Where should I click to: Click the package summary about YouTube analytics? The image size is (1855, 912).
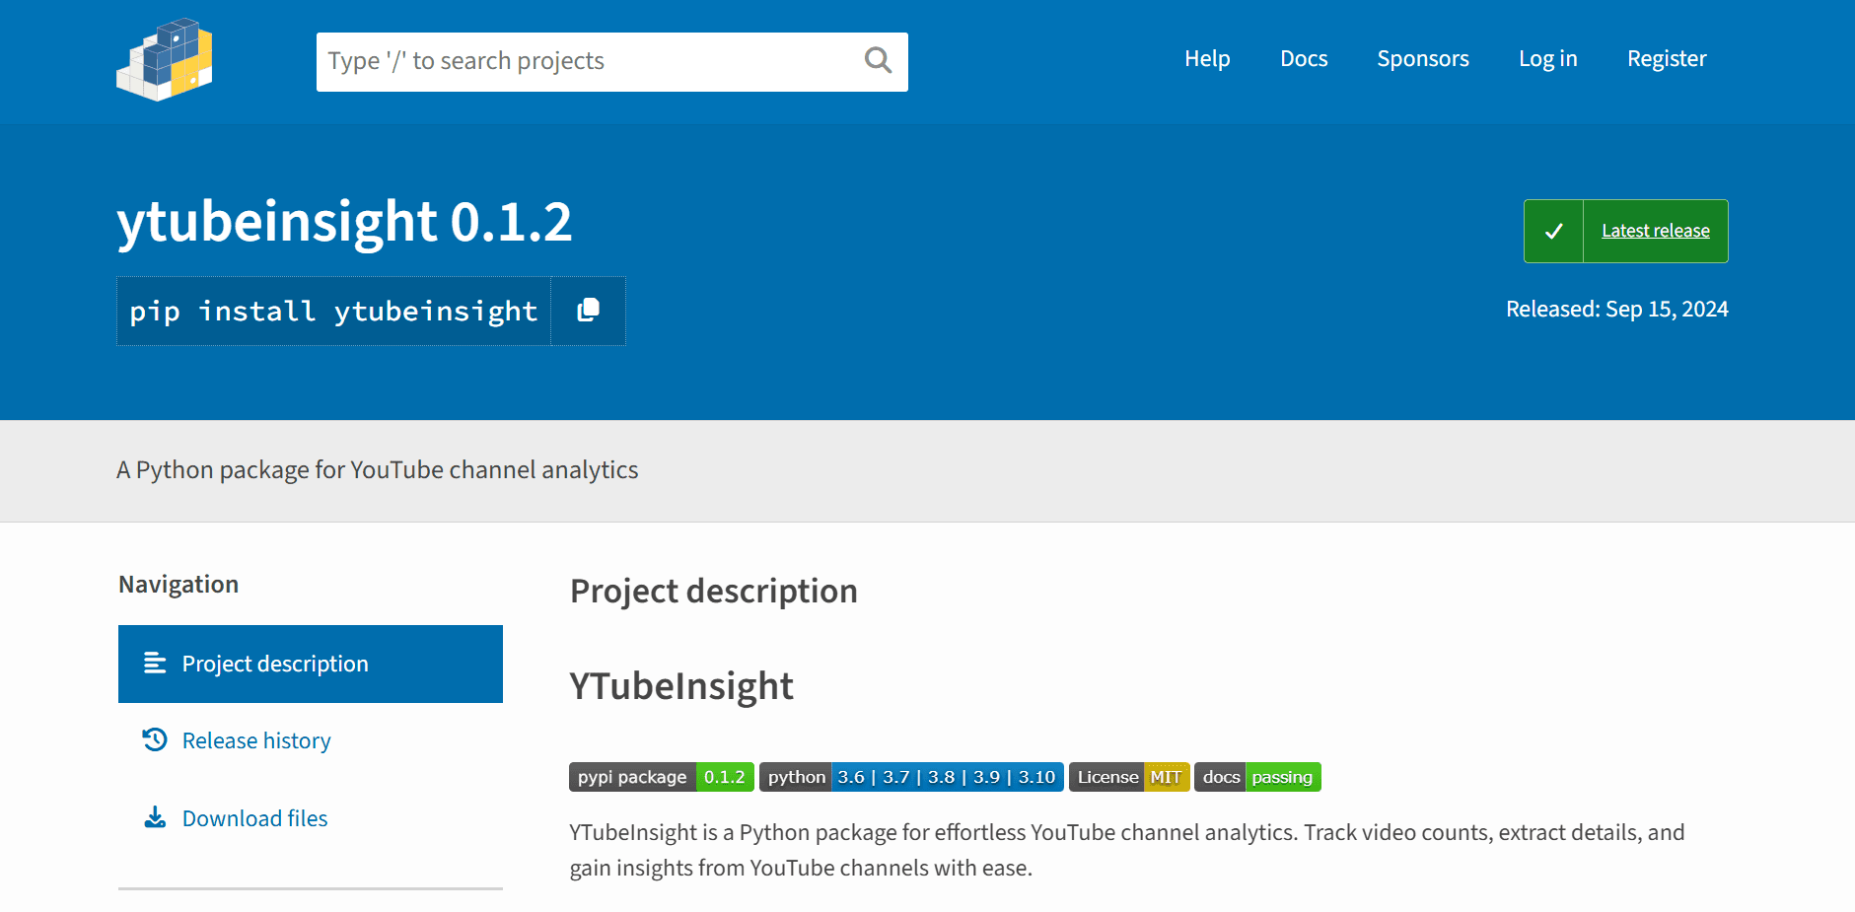tap(378, 470)
